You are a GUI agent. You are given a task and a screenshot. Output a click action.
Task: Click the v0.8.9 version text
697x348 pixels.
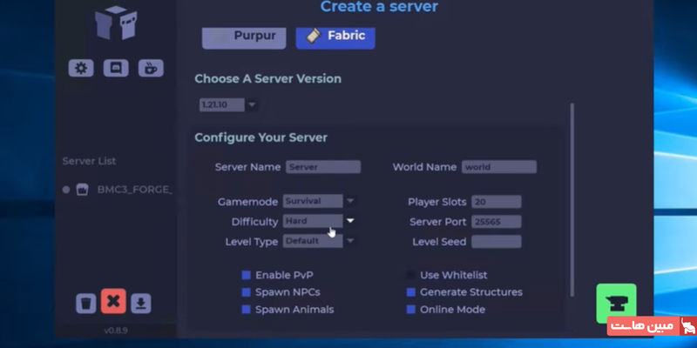116,331
